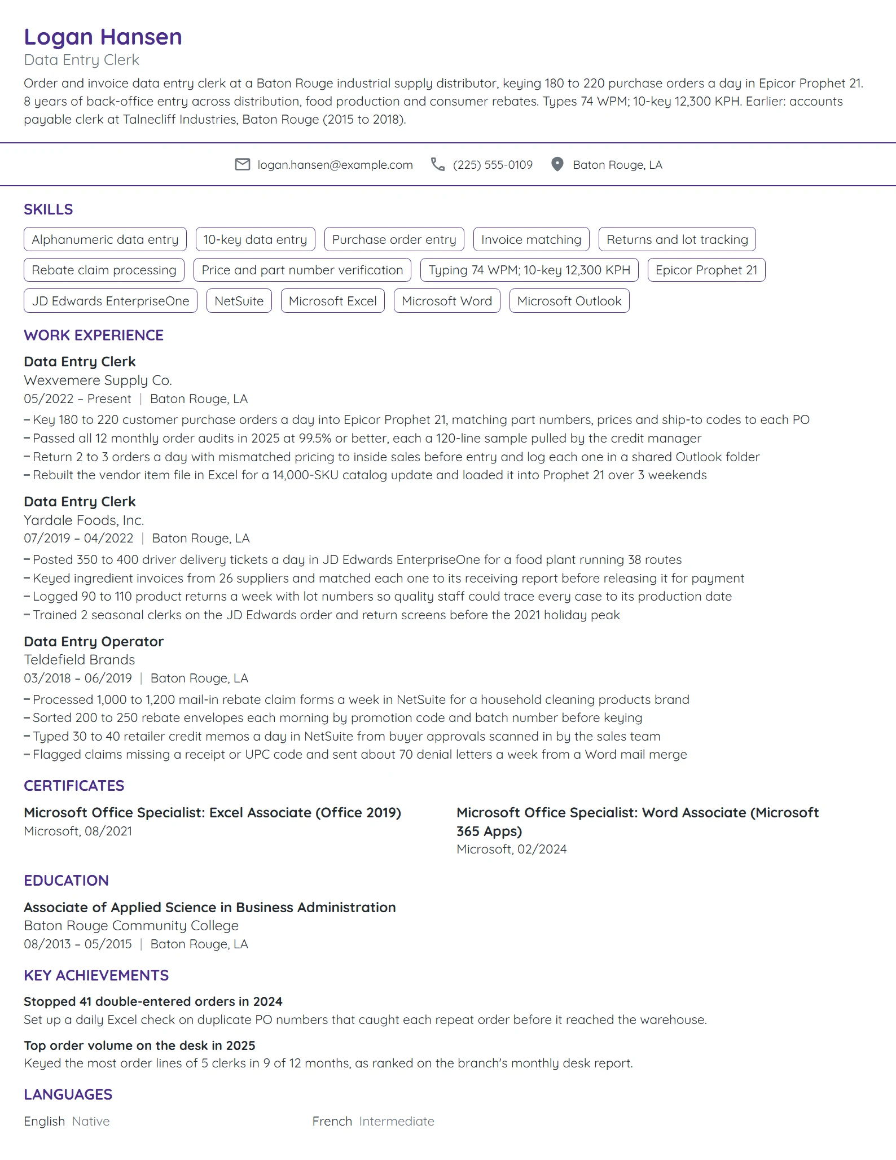Select the Microsoft Outlook skill chip

pos(569,301)
